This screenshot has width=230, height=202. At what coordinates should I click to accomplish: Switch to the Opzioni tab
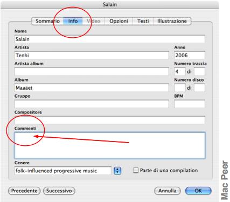click(x=119, y=21)
